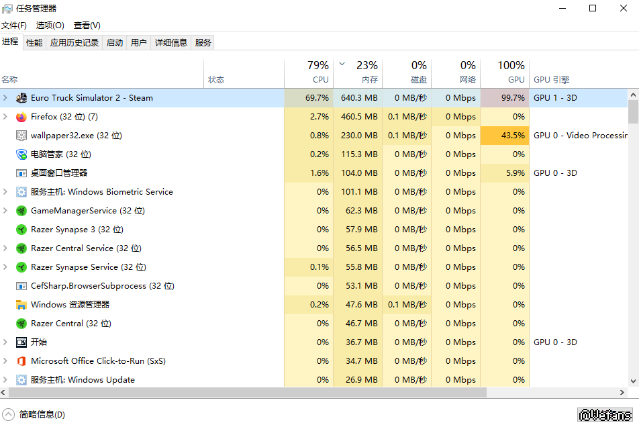Select the wallpaper32.exe process icon
This screenshot has width=639, height=429.
(21, 136)
